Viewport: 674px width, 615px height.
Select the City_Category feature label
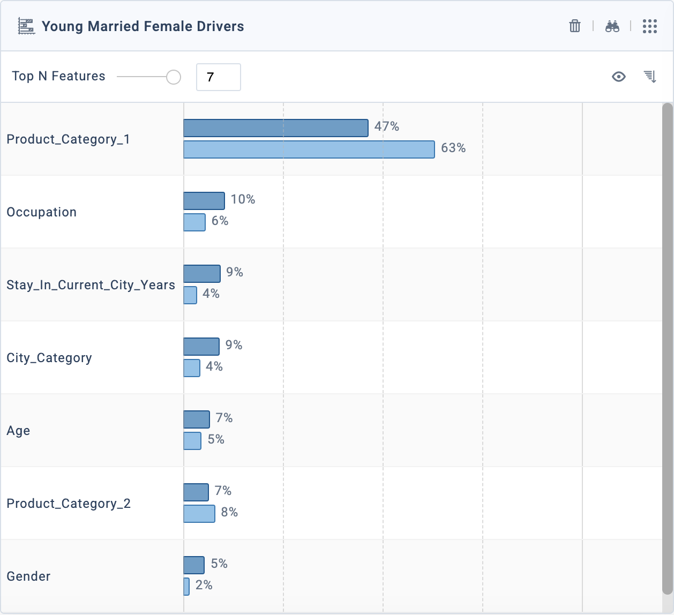click(49, 358)
